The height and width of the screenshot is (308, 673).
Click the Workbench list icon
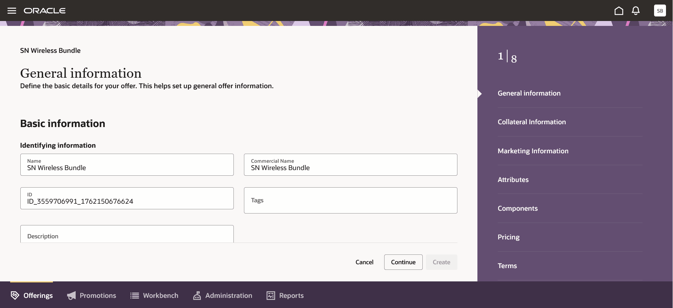[135, 295]
